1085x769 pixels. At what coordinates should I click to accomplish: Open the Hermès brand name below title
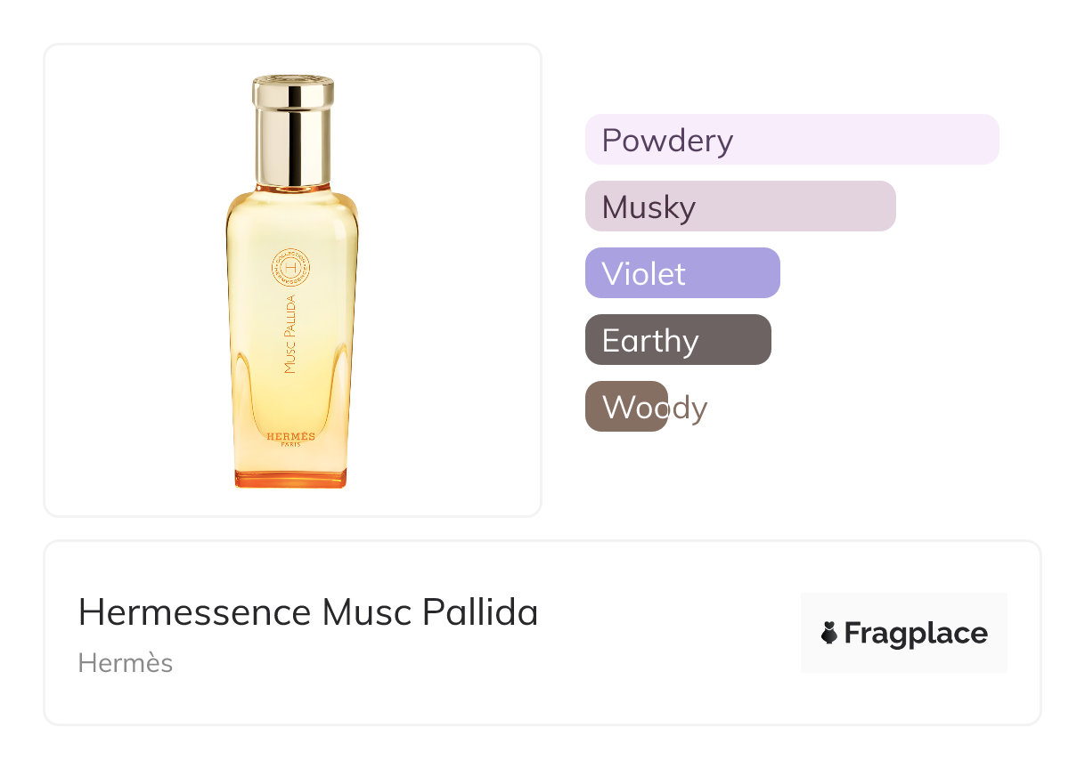coord(126,663)
